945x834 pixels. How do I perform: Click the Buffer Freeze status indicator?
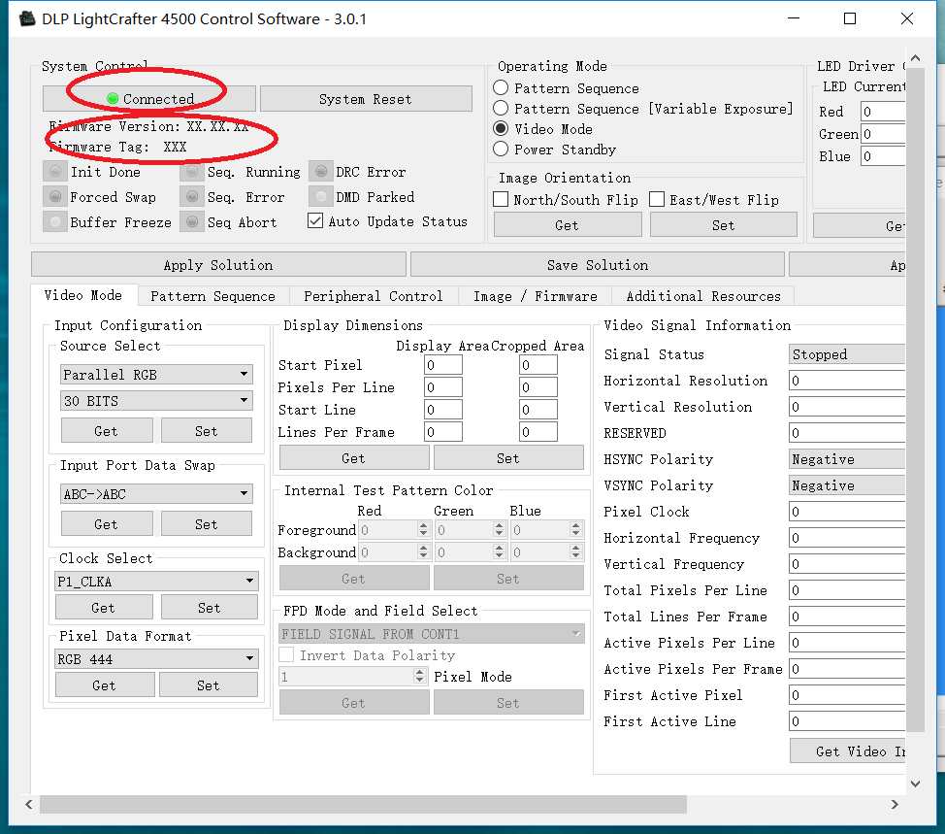pos(55,222)
